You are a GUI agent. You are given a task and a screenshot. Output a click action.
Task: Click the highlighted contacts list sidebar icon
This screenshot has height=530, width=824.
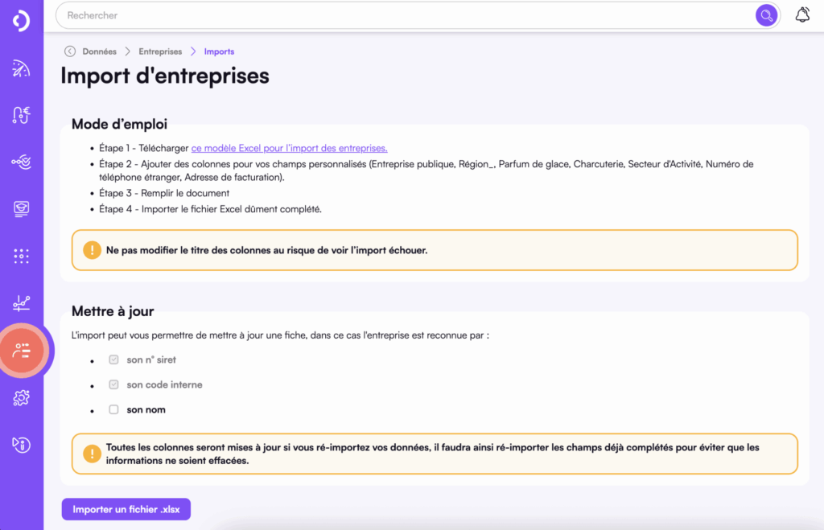coord(23,351)
